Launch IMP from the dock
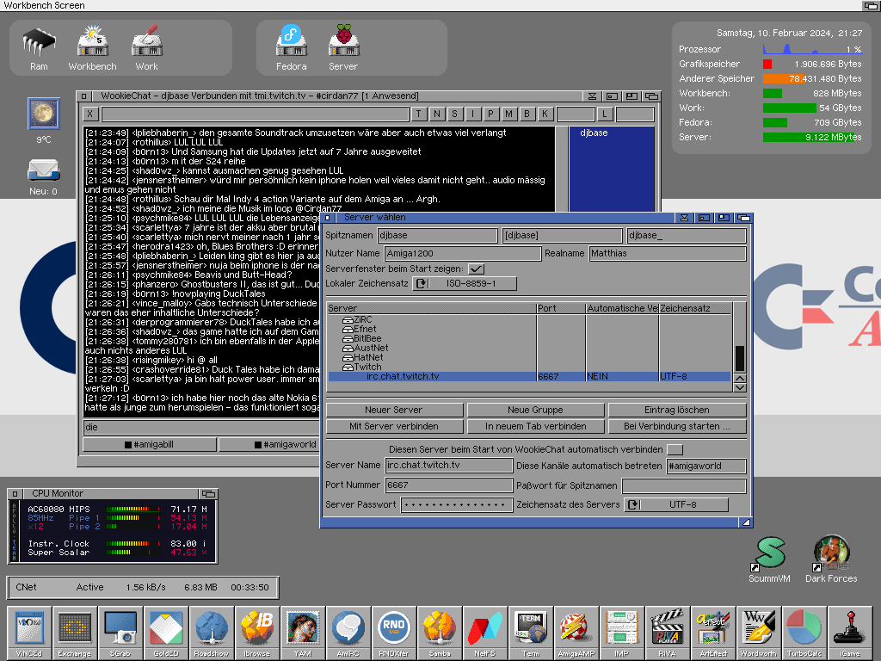Viewport: 881px width, 661px height. 621,633
